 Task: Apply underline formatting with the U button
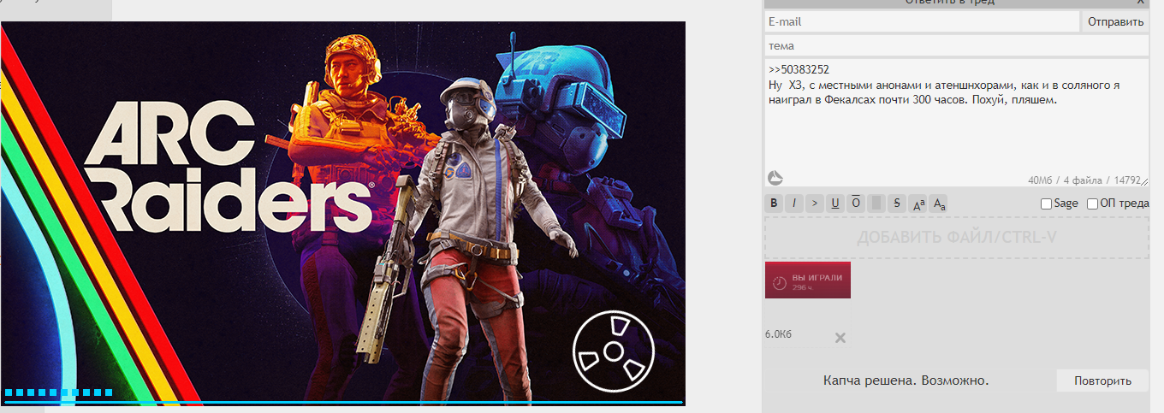click(x=835, y=203)
